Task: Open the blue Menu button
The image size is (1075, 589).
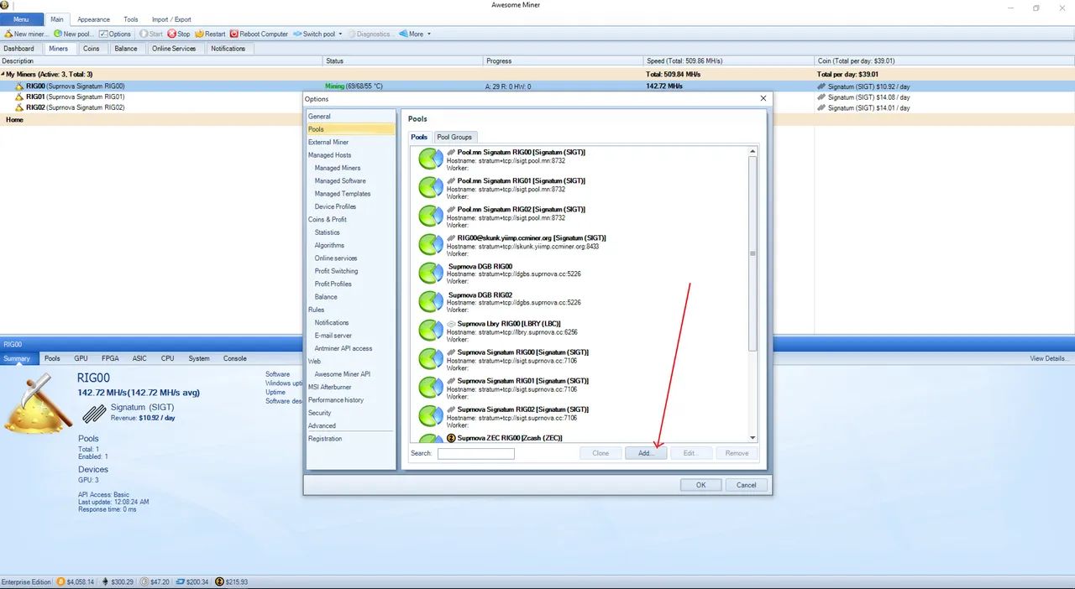Action: (21, 19)
